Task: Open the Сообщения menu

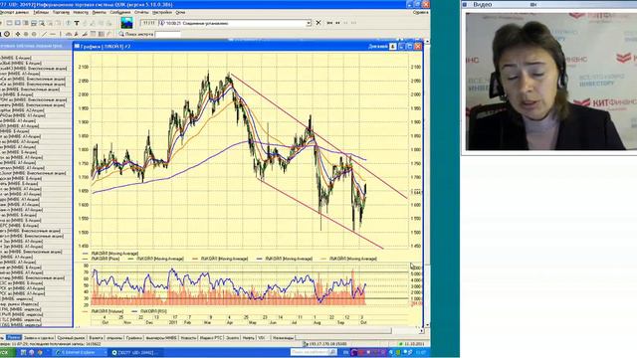Action: coord(120,13)
